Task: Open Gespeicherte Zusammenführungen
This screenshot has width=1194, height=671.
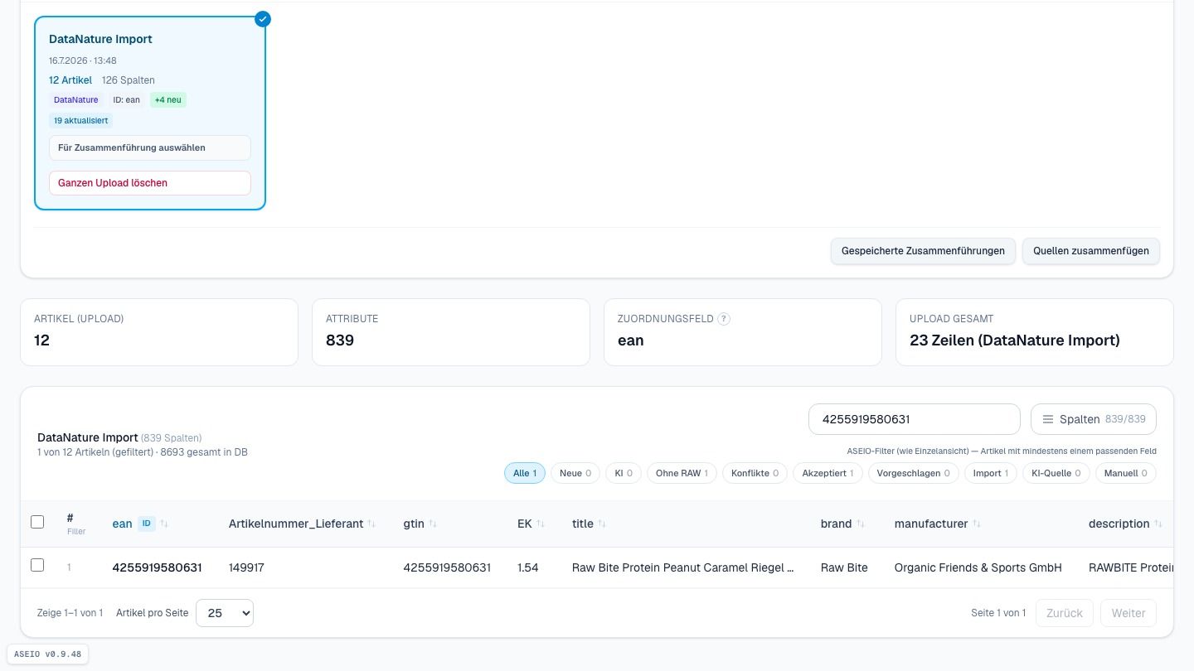Action: [x=923, y=251]
